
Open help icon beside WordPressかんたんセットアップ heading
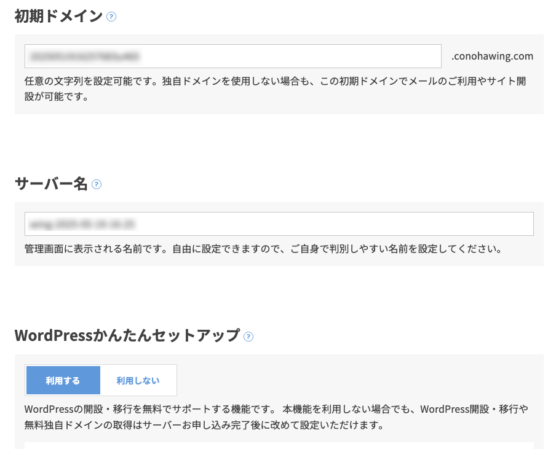(248, 337)
